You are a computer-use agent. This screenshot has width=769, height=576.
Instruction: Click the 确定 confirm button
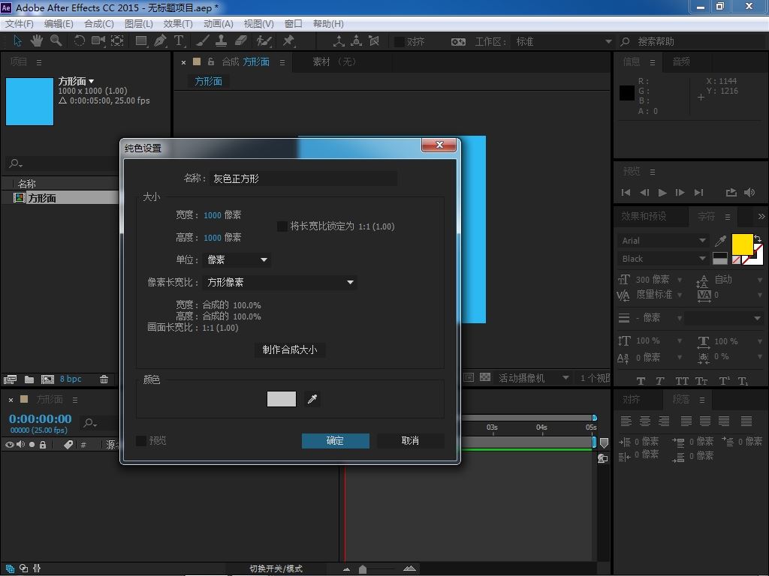(335, 441)
